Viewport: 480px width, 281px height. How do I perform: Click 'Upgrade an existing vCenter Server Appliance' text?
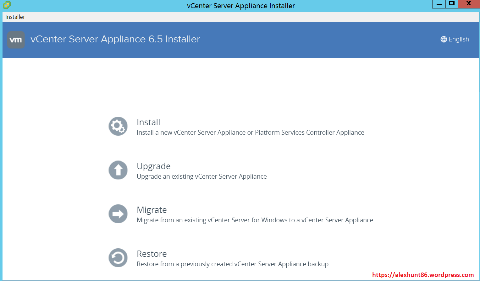[201, 176]
